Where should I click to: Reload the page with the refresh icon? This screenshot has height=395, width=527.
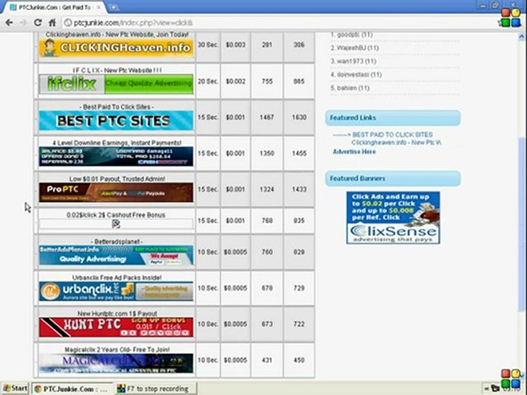[38, 22]
